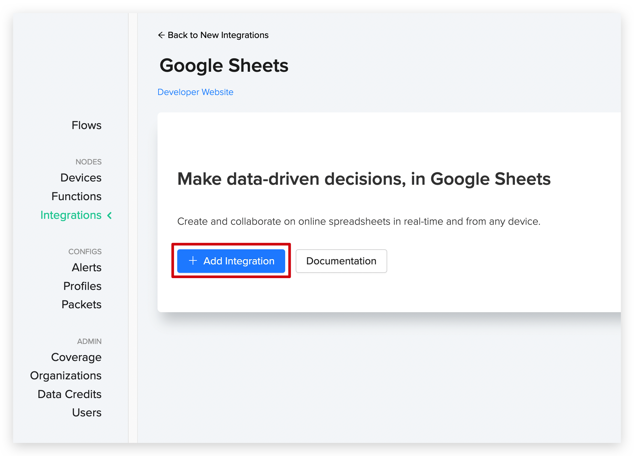View the Coverage admin page

[76, 357]
